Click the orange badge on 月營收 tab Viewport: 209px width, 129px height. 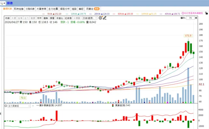click(97, 9)
